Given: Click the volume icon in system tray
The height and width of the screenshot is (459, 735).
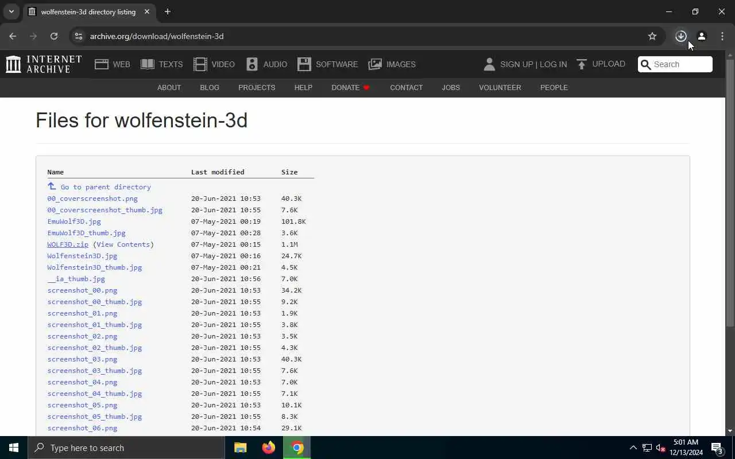Looking at the screenshot, I should [660, 448].
